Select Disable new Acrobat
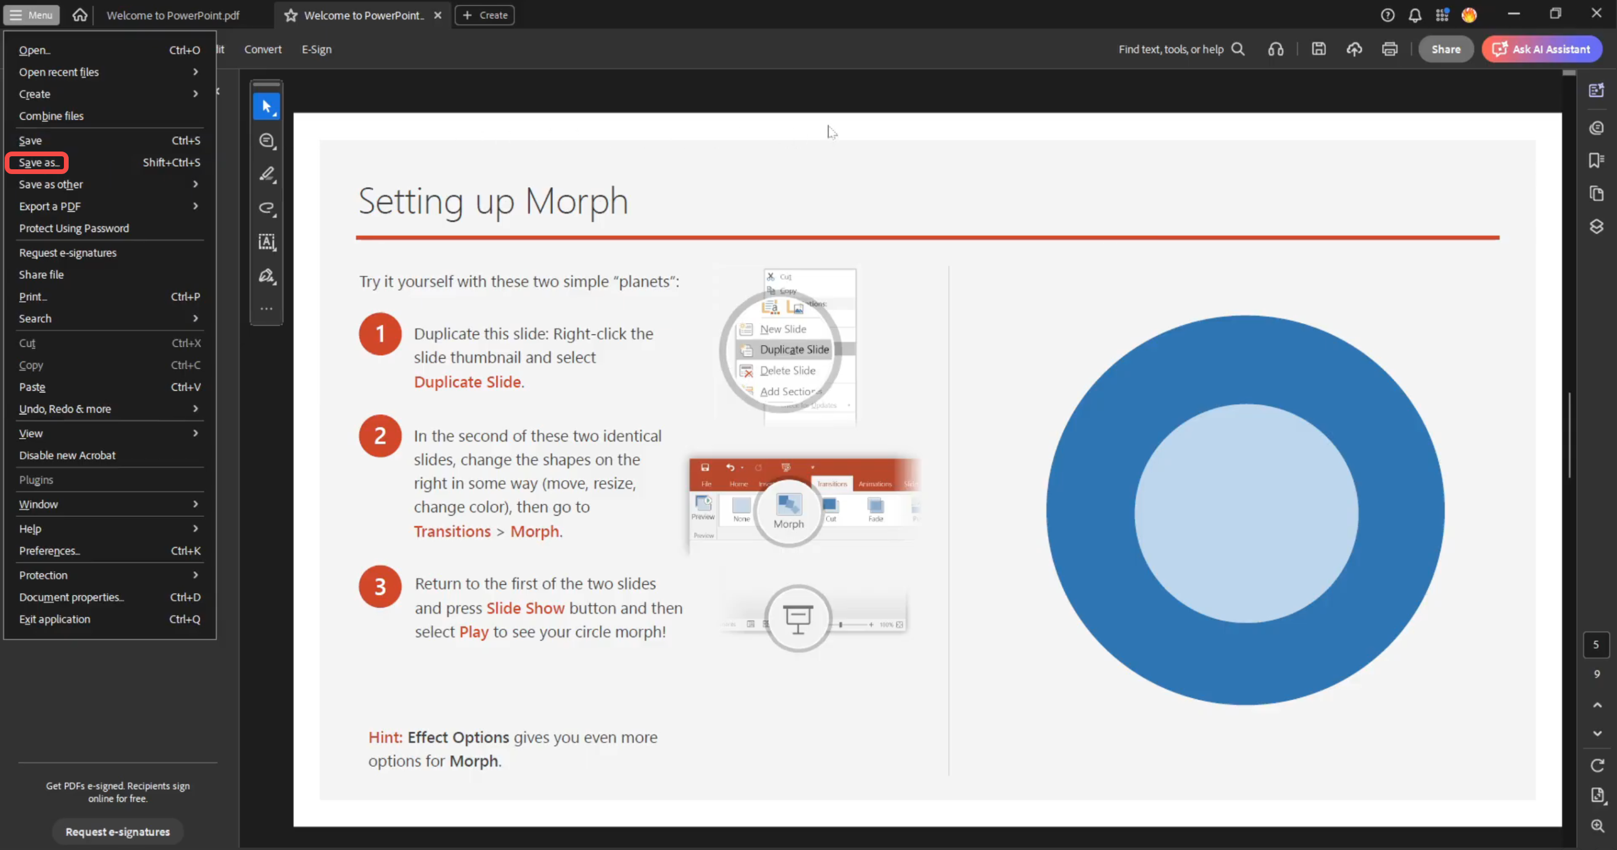Image resolution: width=1617 pixels, height=850 pixels. tap(109, 456)
